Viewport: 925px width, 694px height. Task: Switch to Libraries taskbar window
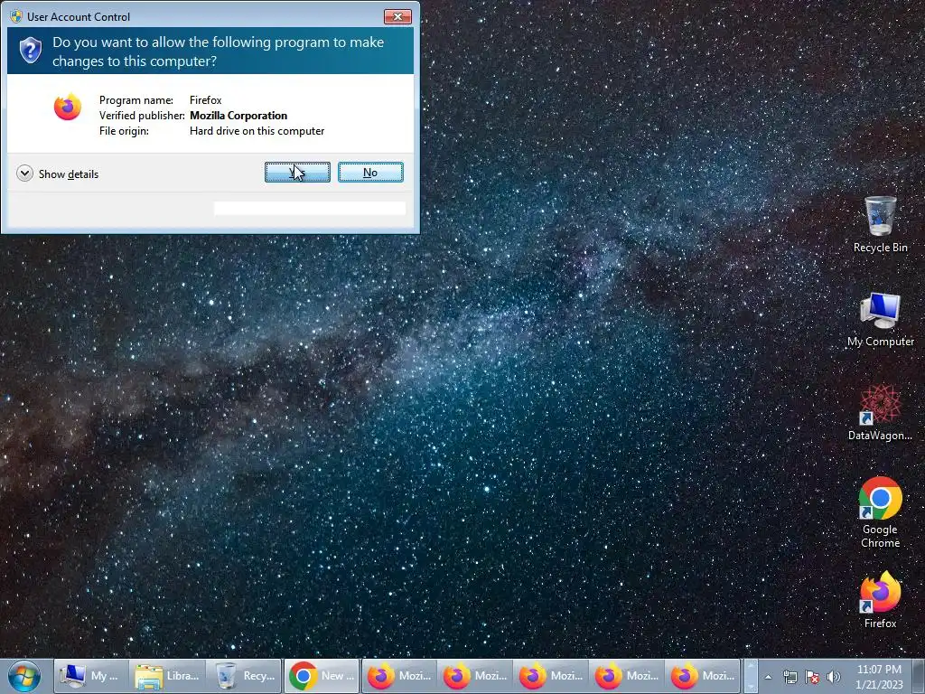(x=167, y=676)
